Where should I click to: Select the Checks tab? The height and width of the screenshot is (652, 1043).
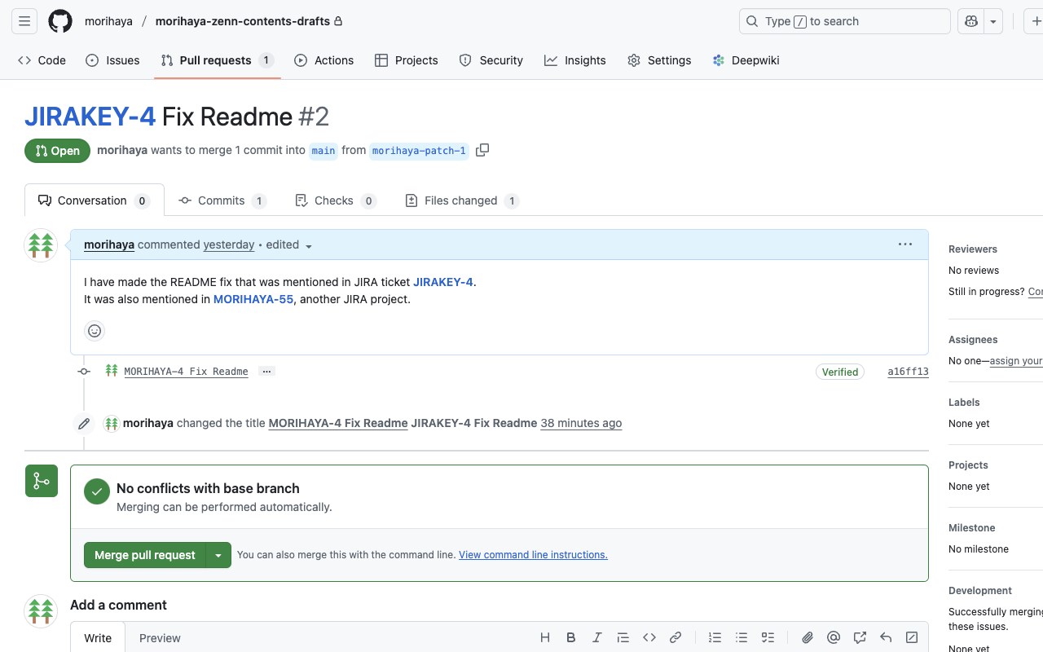click(x=335, y=200)
